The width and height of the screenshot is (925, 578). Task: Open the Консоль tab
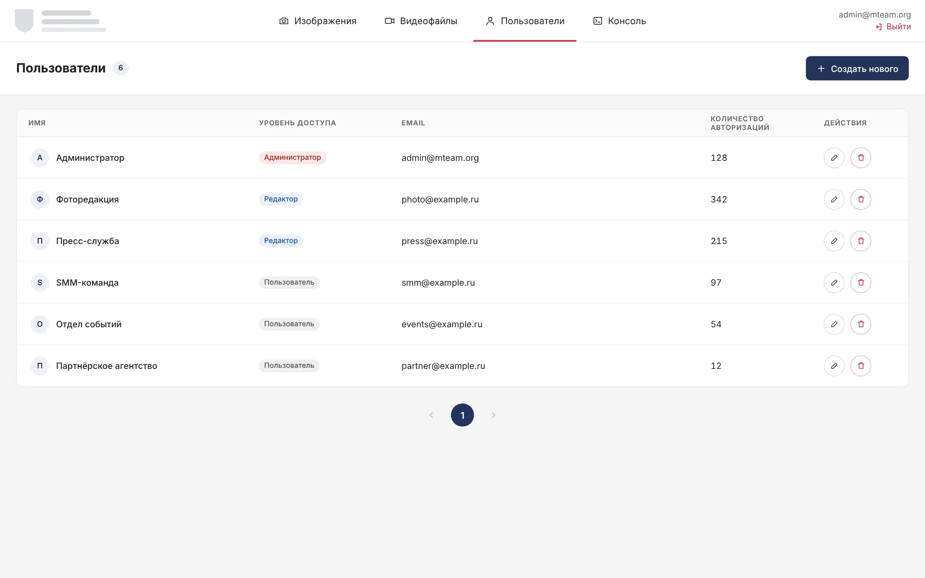pyautogui.click(x=619, y=21)
